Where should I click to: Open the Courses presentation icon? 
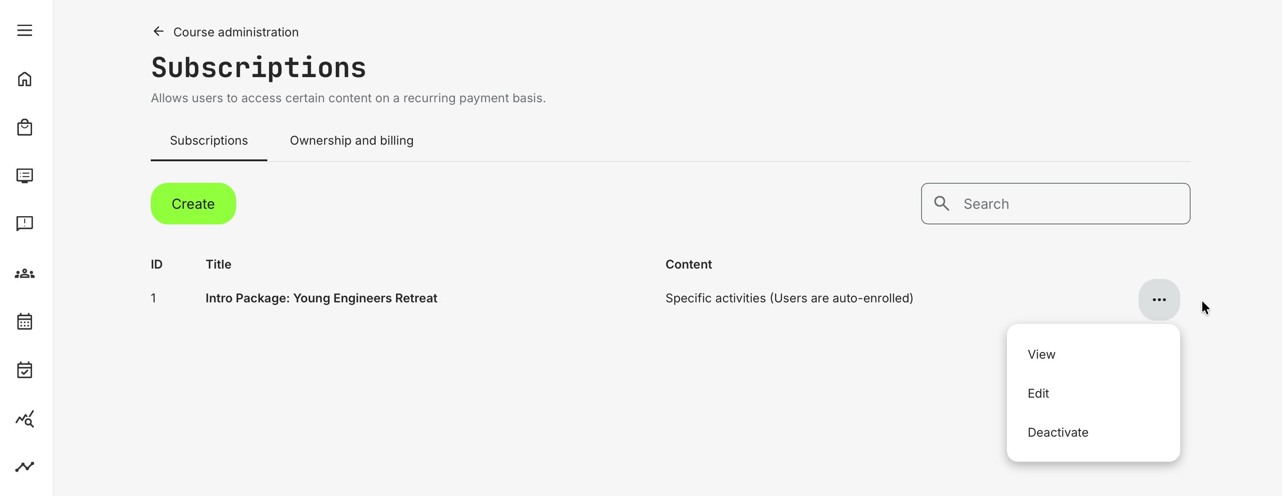(25, 175)
